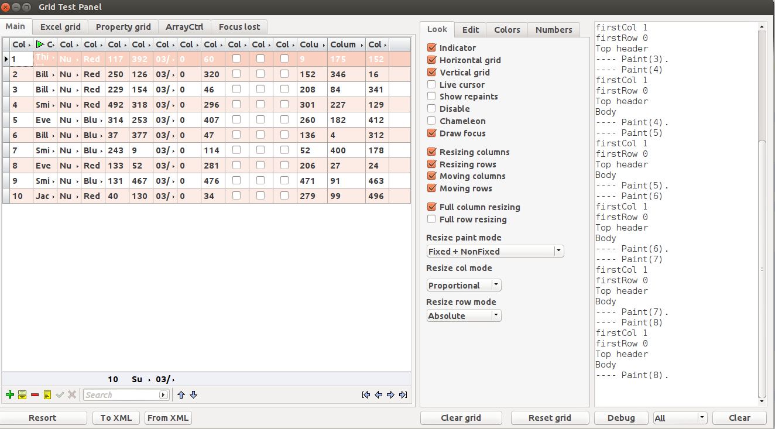
Task: Click the next (right arrow) navigation icon
Action: coord(390,395)
